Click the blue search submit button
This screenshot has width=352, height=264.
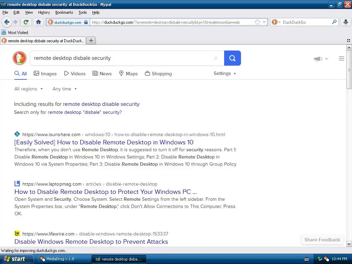(x=232, y=58)
